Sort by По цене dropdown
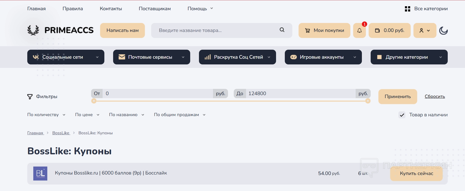465x191 pixels. point(87,115)
